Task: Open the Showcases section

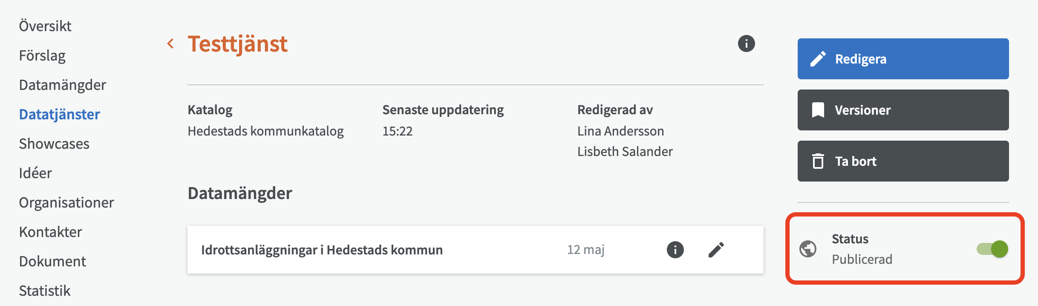Action: coord(54,144)
